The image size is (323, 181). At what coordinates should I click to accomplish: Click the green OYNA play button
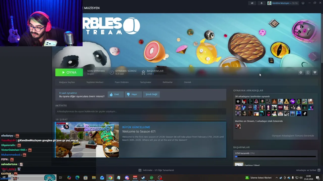(x=69, y=72)
